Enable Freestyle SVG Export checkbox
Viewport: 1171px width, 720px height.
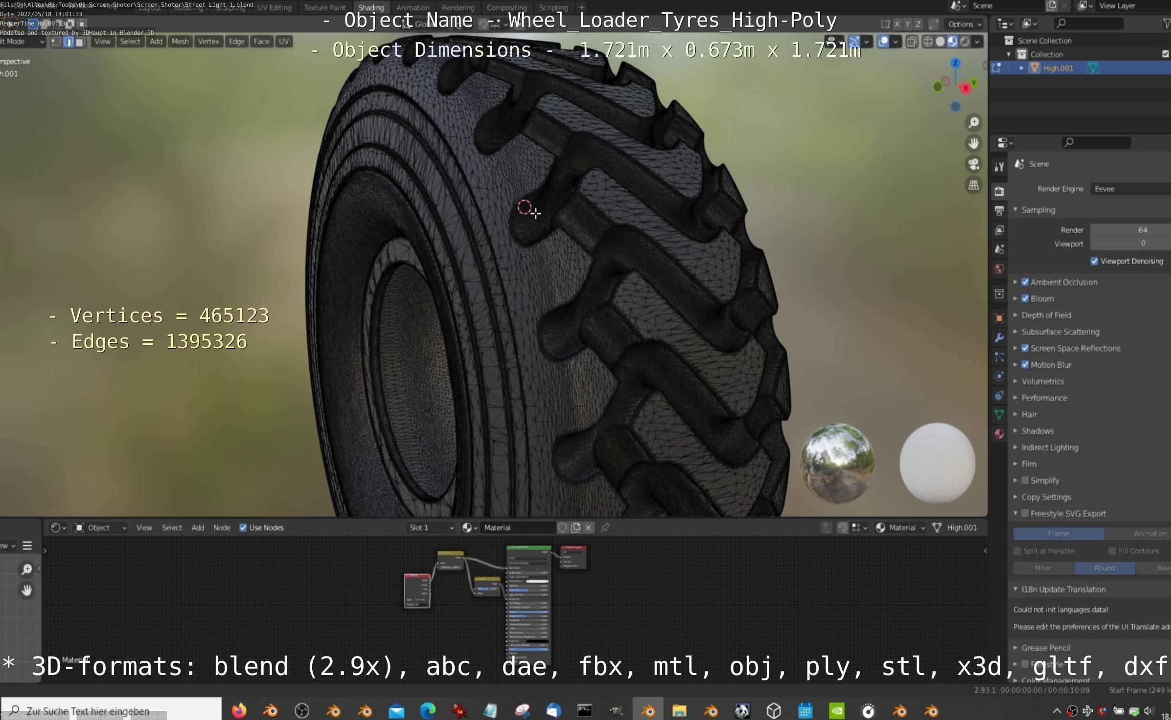tap(1025, 514)
